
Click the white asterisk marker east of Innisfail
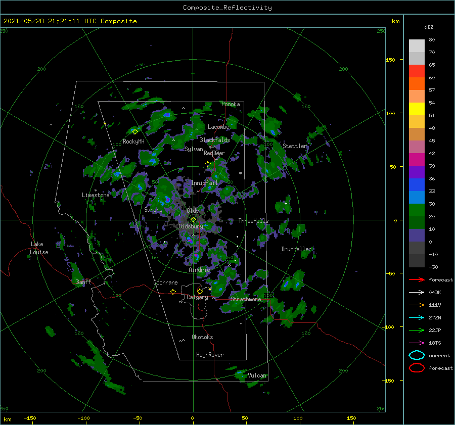(x=240, y=173)
